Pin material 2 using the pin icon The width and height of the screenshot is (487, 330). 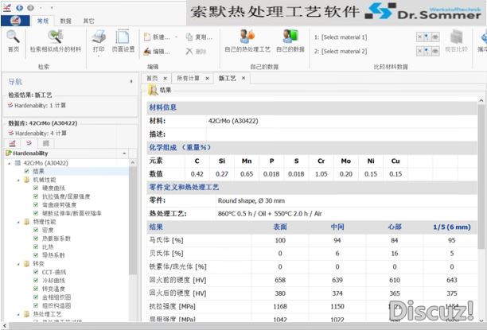pyautogui.click(x=427, y=51)
